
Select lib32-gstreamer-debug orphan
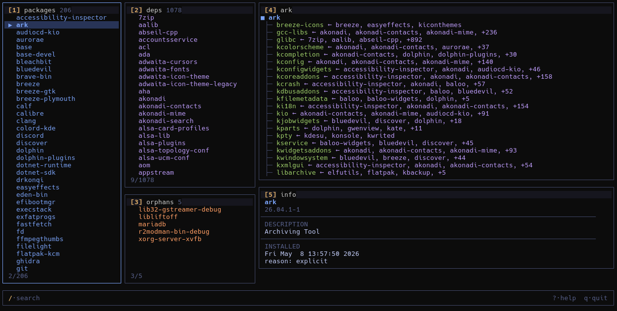[180, 210]
